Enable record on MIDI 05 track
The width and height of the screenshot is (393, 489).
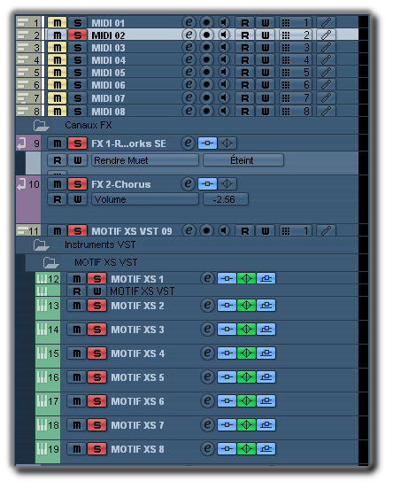[206, 72]
